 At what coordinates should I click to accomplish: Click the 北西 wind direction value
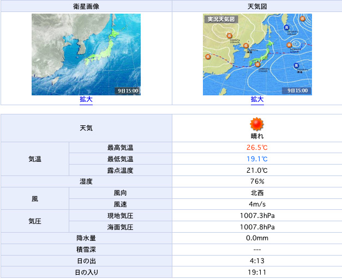pyautogui.click(x=257, y=193)
